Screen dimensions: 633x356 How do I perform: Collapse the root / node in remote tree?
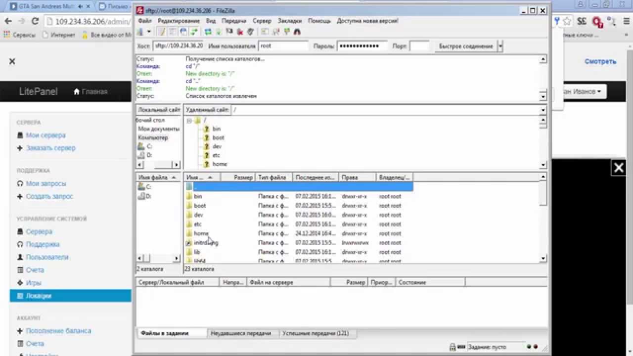(189, 121)
